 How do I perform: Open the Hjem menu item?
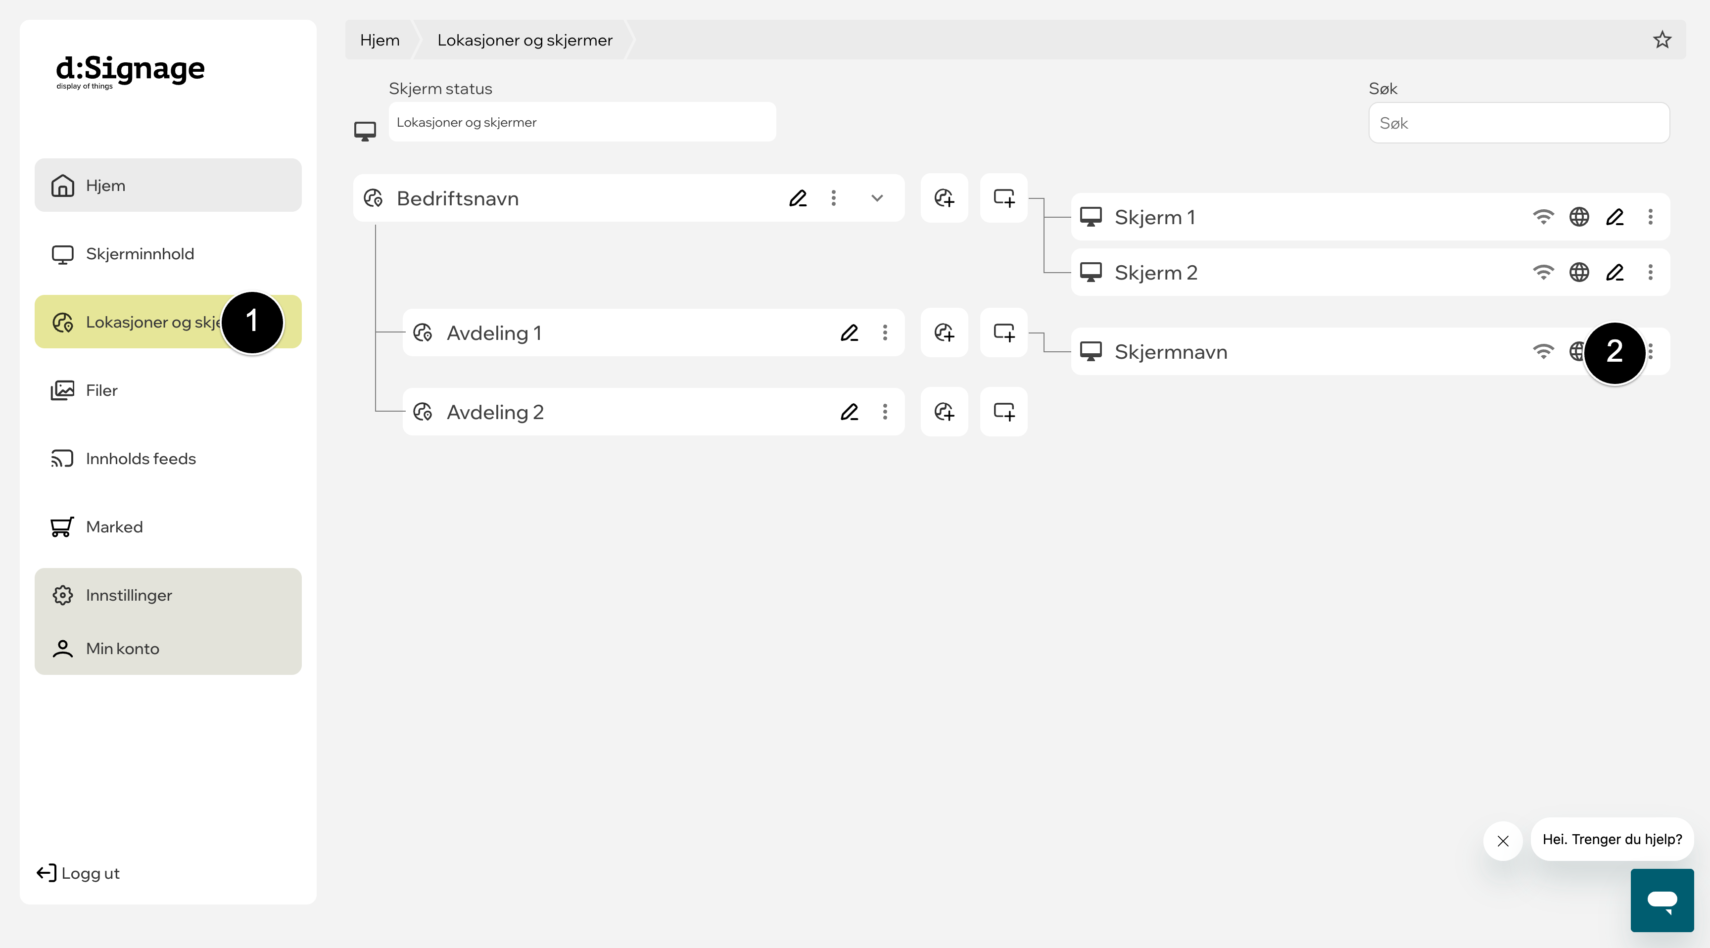[x=168, y=185]
